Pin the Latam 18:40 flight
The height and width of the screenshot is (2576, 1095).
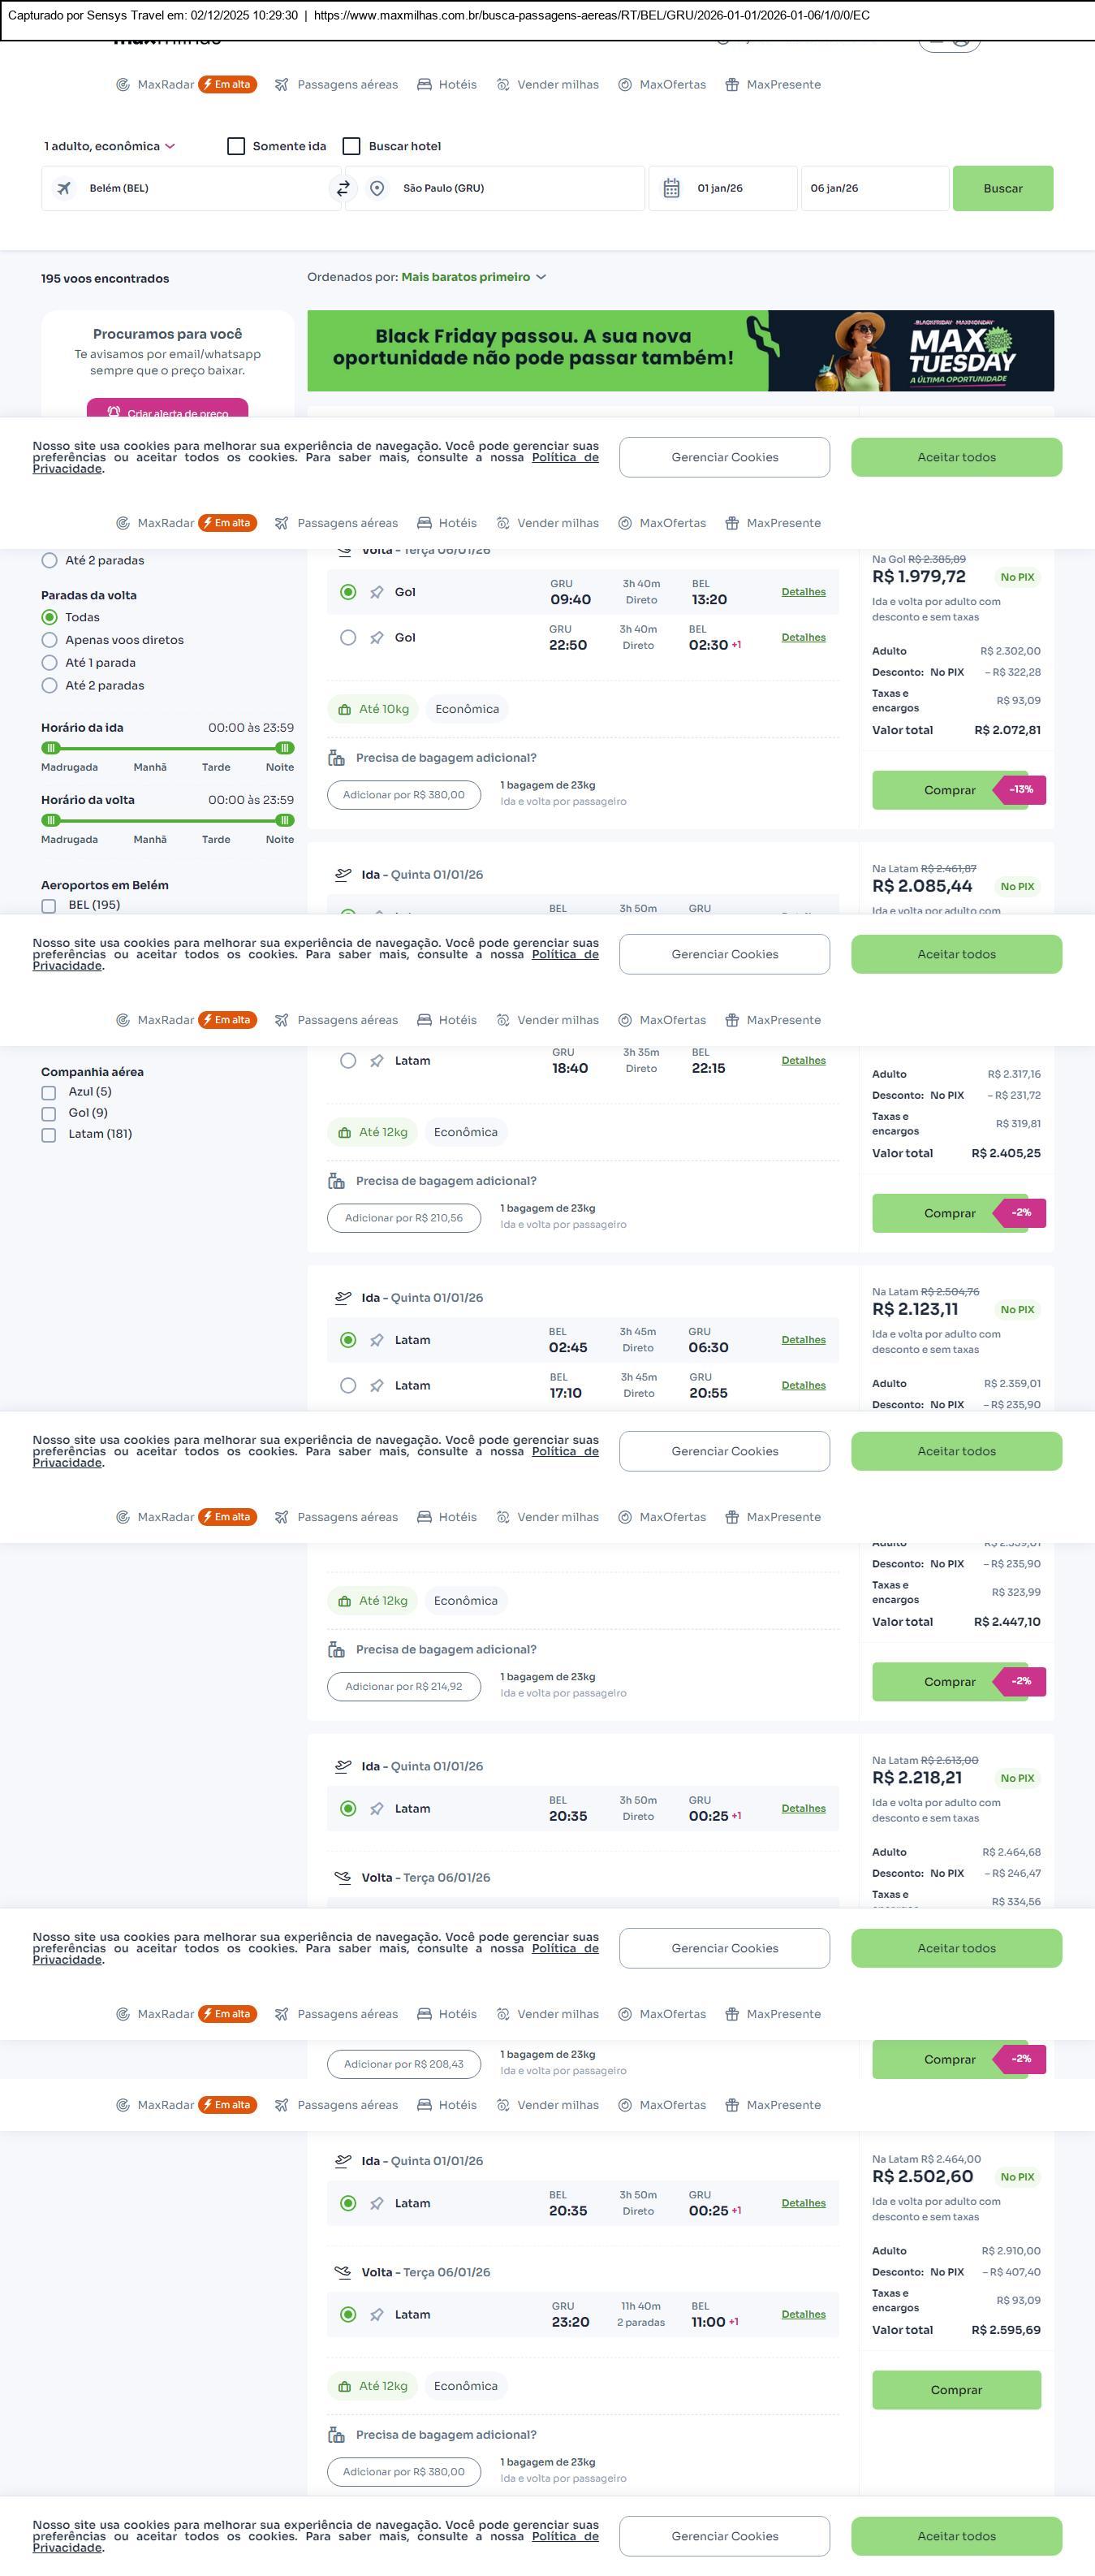click(377, 1061)
